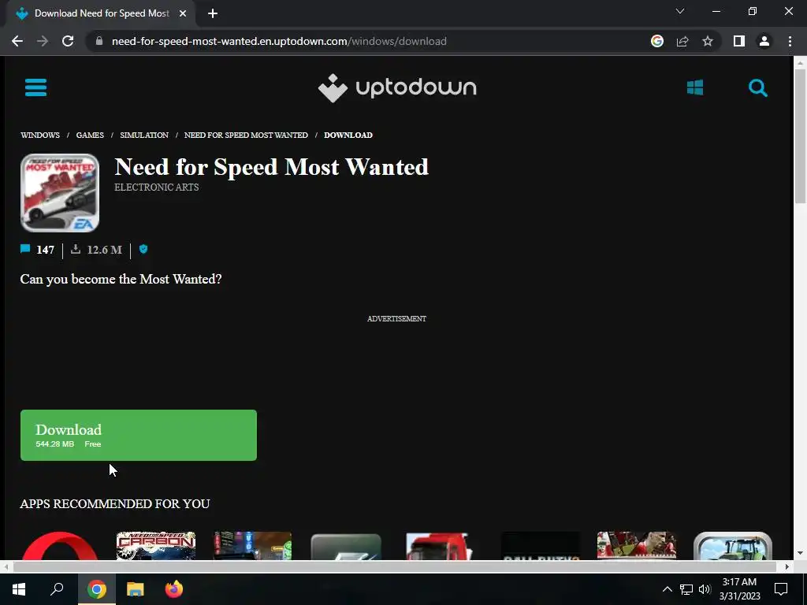Go to SIMULATION breadcrumb
Screen dimensions: 807x605
(144, 135)
